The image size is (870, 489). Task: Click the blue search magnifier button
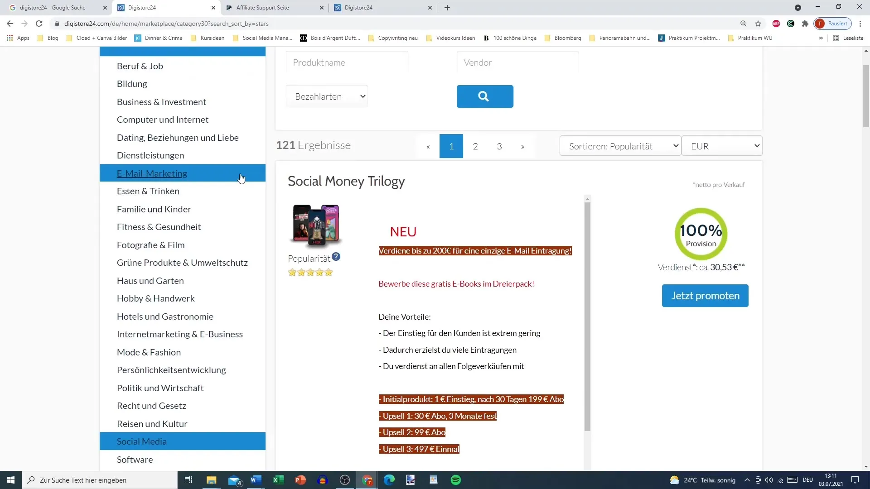485,96
